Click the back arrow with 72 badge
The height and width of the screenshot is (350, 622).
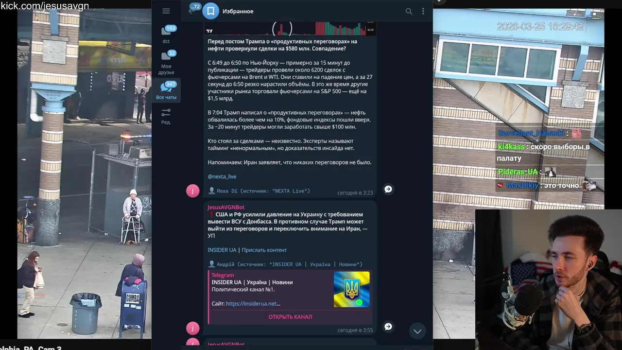click(x=194, y=9)
